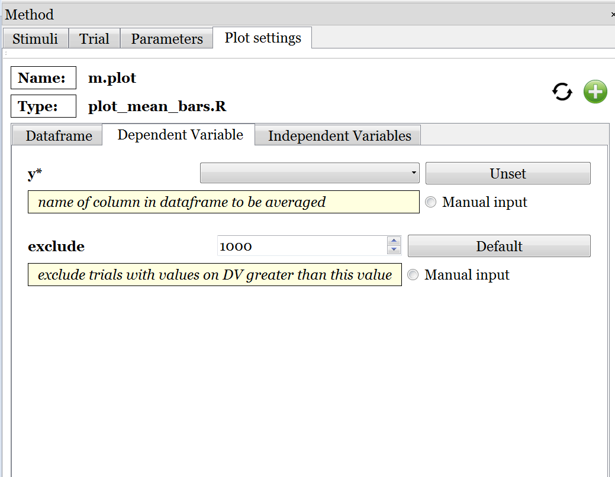
Task: Switch to the Stimuli tab
Action: (x=36, y=39)
